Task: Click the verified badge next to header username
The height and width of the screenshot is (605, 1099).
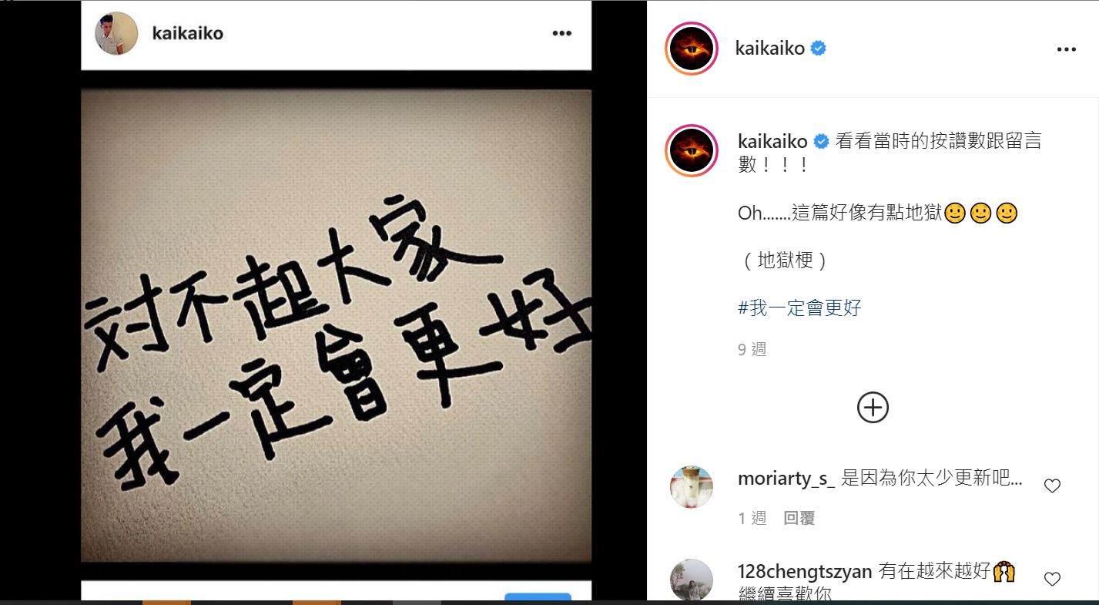Action: (819, 49)
